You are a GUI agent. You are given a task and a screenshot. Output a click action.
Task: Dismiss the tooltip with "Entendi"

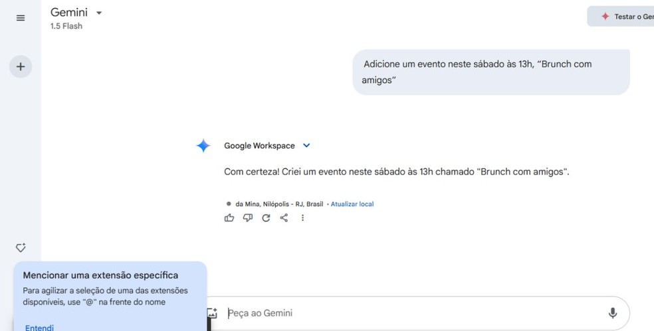tap(39, 327)
